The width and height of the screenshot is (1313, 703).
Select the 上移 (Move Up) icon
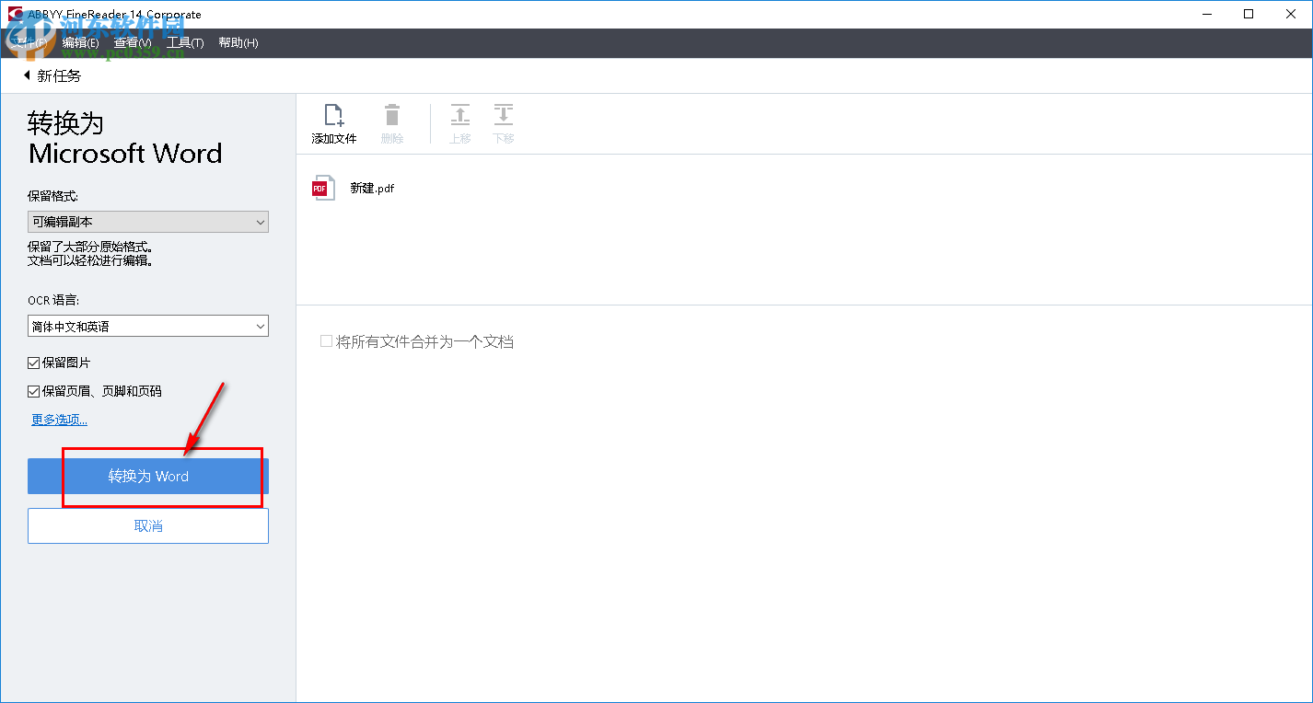coord(459,120)
